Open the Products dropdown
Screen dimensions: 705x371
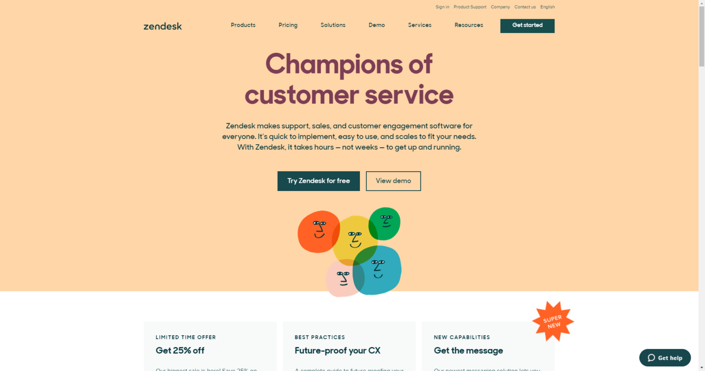coord(243,25)
